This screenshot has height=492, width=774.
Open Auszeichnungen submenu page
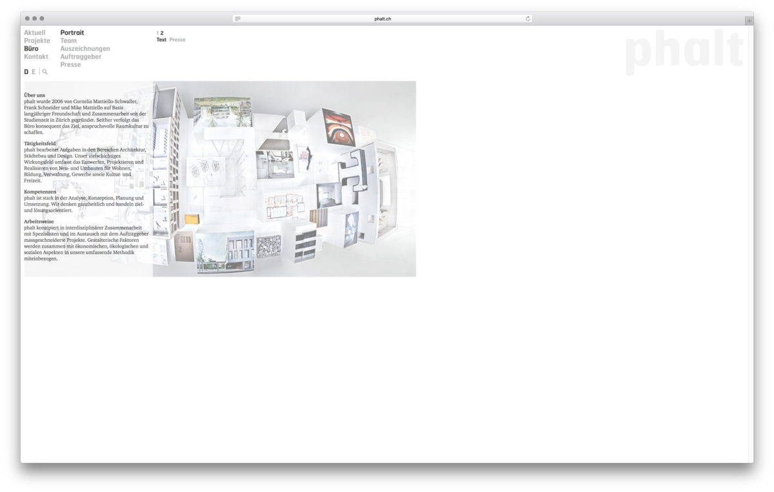click(x=85, y=49)
